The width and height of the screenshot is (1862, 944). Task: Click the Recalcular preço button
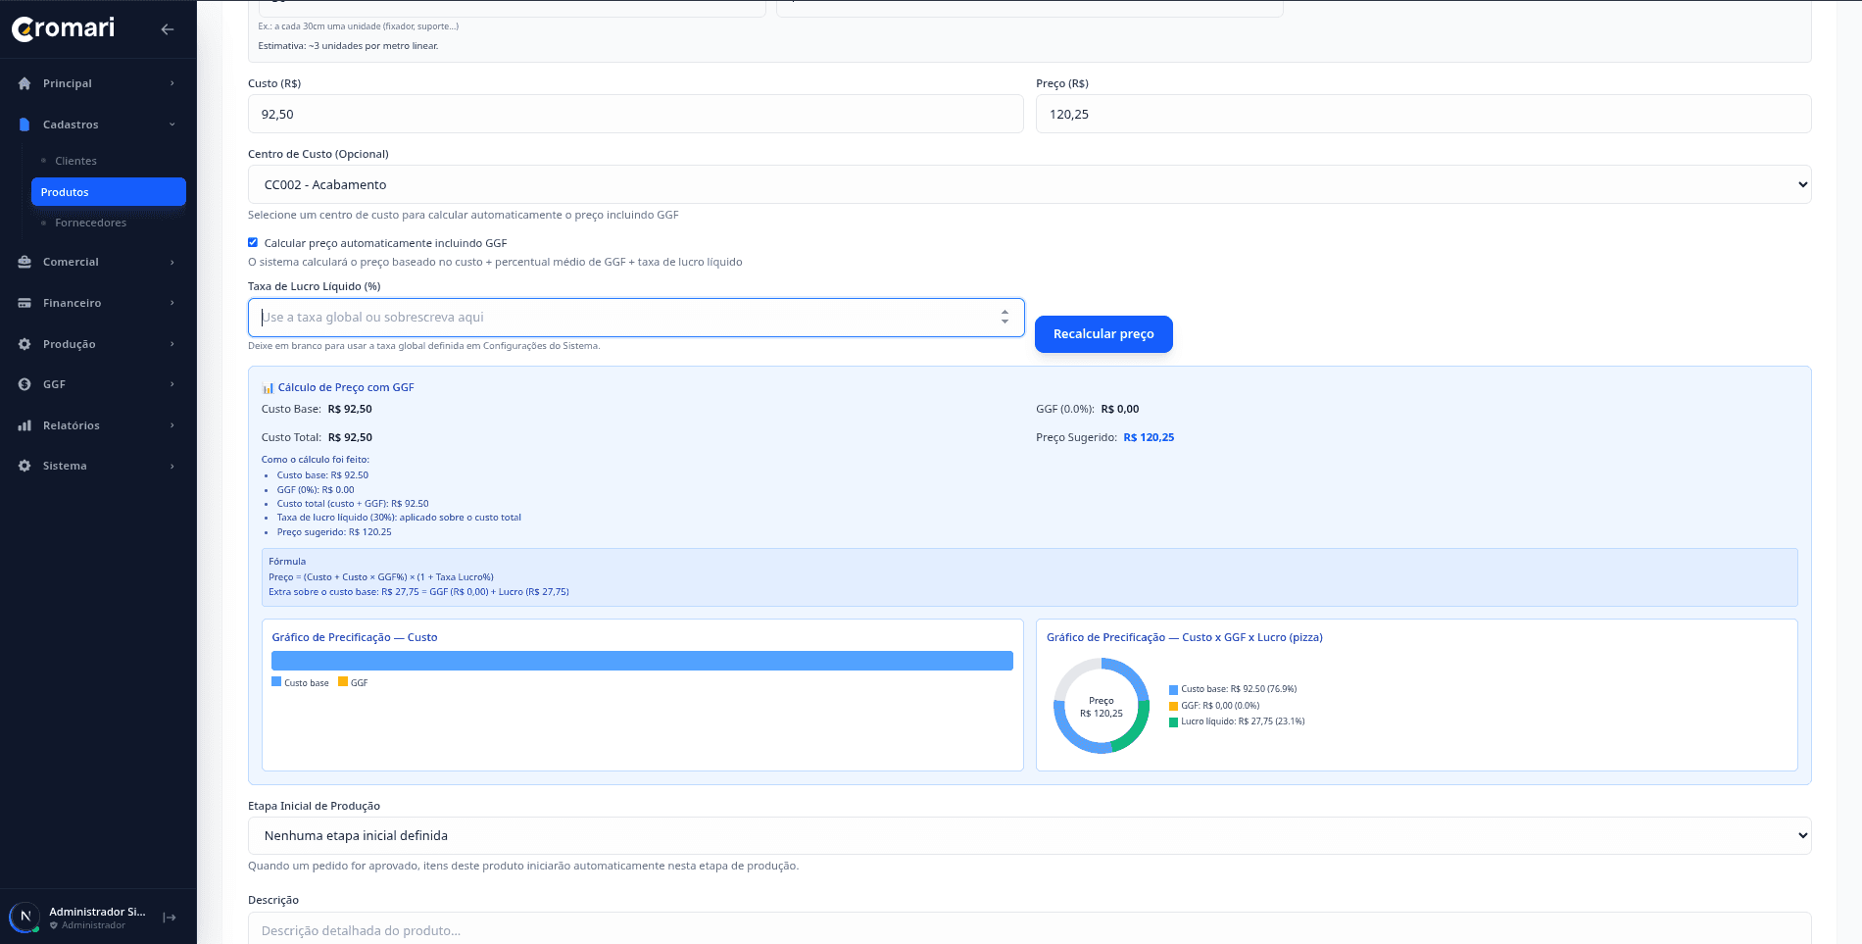1103,334
